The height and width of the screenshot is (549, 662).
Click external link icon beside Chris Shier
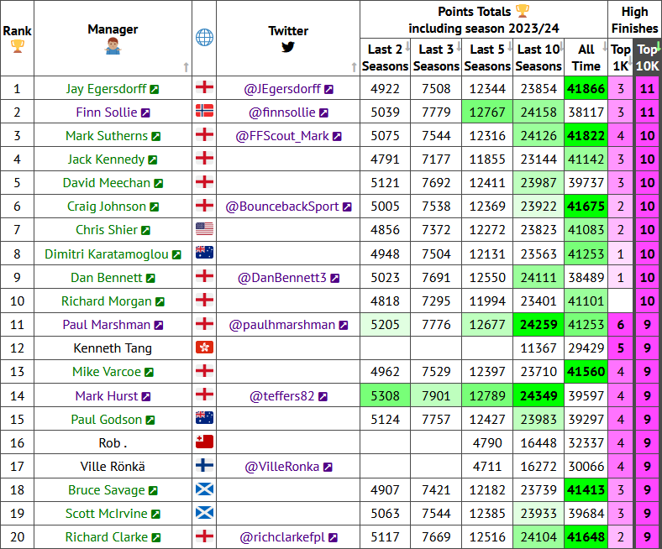145,230
